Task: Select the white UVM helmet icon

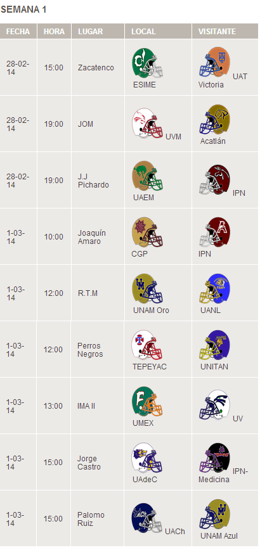Action: coord(148,124)
